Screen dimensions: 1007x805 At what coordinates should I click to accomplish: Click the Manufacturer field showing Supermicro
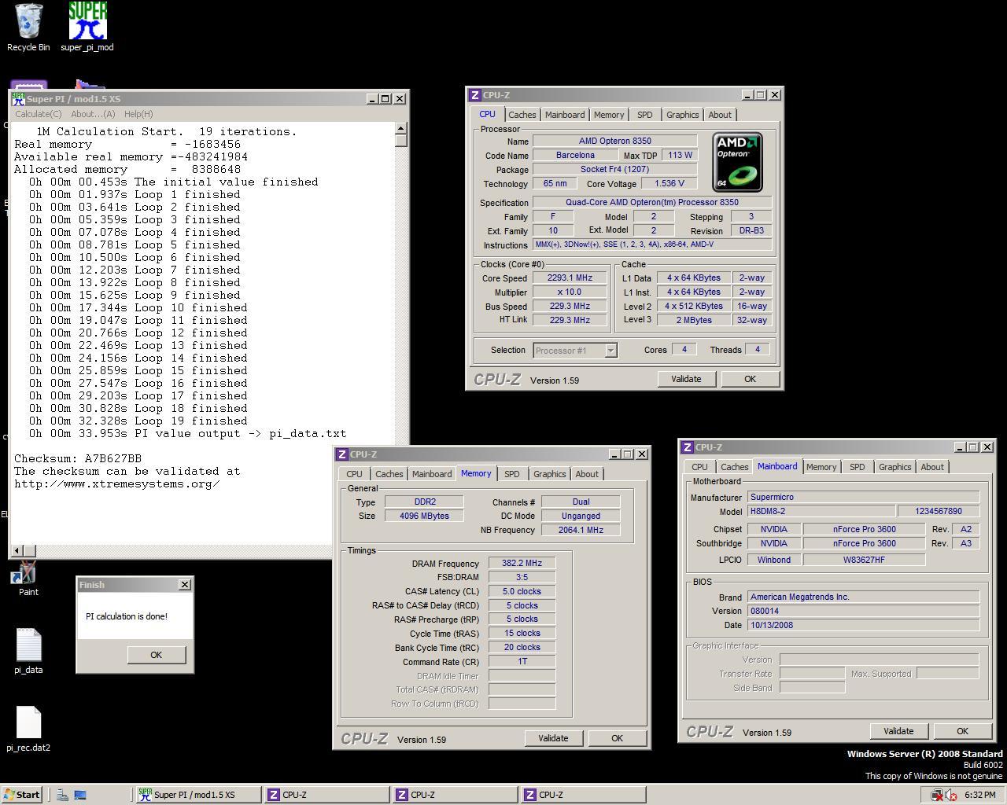pyautogui.click(x=863, y=498)
